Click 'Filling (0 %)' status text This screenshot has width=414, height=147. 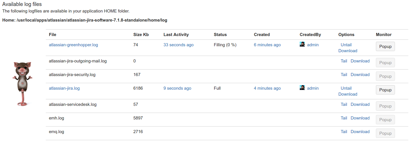coord(225,45)
